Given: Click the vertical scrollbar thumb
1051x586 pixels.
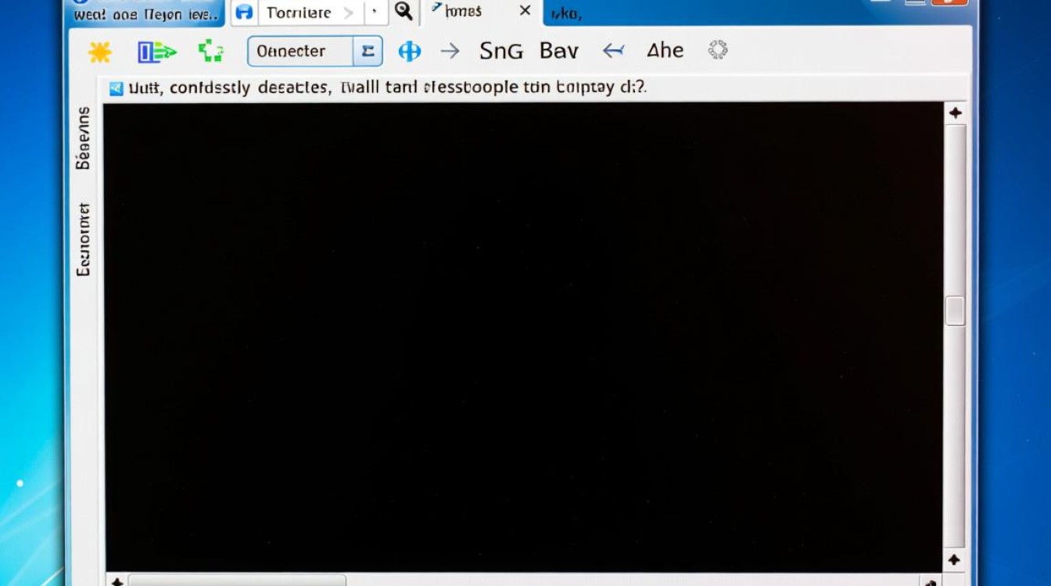Looking at the screenshot, I should pyautogui.click(x=955, y=311).
